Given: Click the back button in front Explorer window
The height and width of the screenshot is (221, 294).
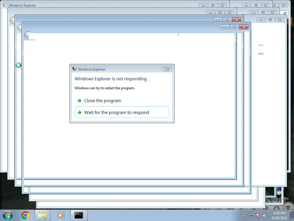Looking at the screenshot, I should click(27, 35).
